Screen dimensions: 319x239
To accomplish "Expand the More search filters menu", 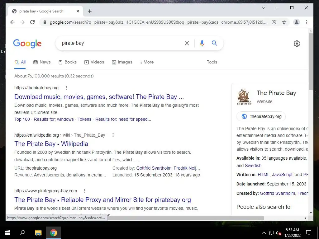I will pos(147,62).
